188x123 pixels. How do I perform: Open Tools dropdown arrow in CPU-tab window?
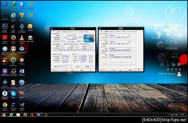77,70
